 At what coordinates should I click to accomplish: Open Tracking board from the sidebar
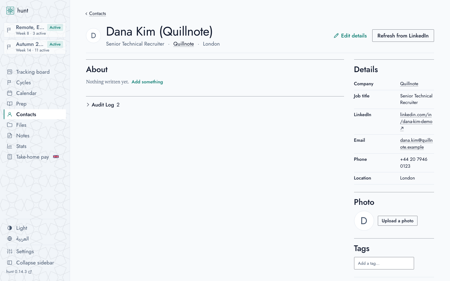coord(35,72)
